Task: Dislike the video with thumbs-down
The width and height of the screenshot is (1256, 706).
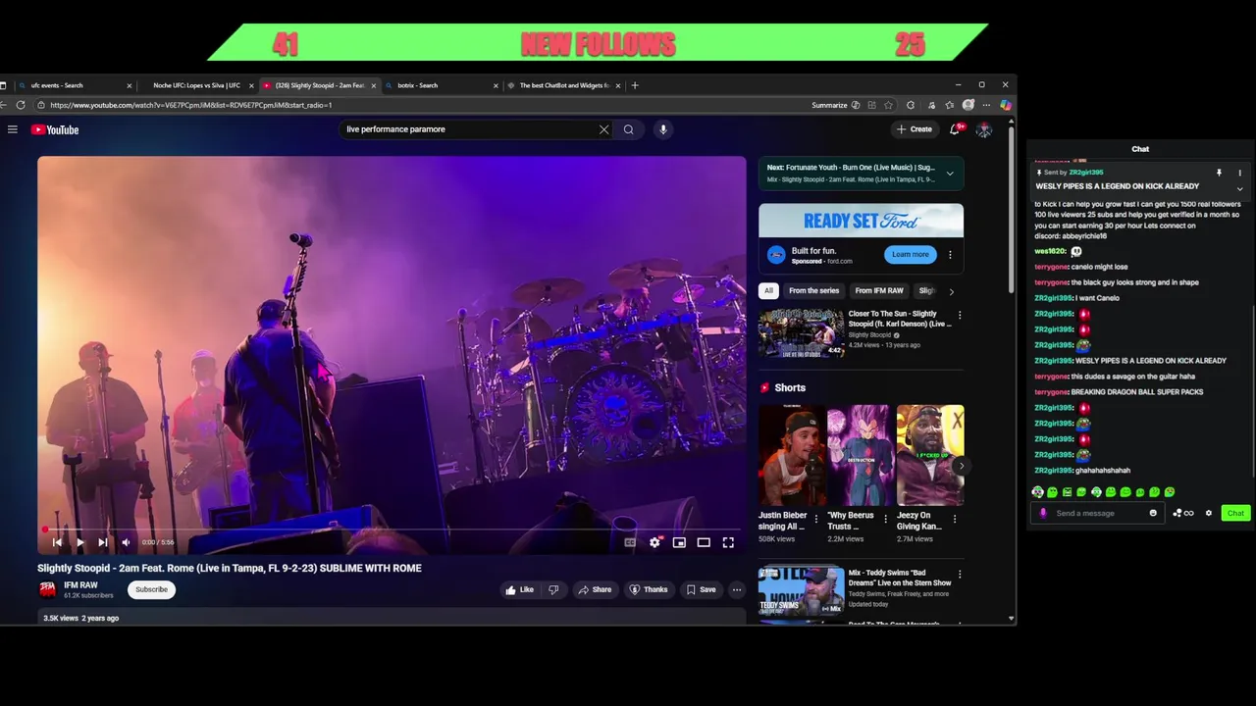Action: (x=553, y=589)
